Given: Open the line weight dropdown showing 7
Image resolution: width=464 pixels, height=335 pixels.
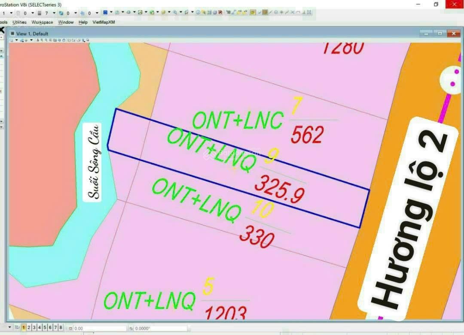Looking at the screenshot, I should point(54,13).
